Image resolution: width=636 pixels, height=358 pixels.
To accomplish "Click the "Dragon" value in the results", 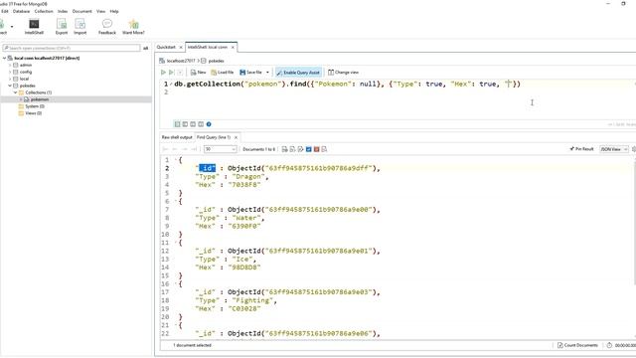I will point(248,177).
